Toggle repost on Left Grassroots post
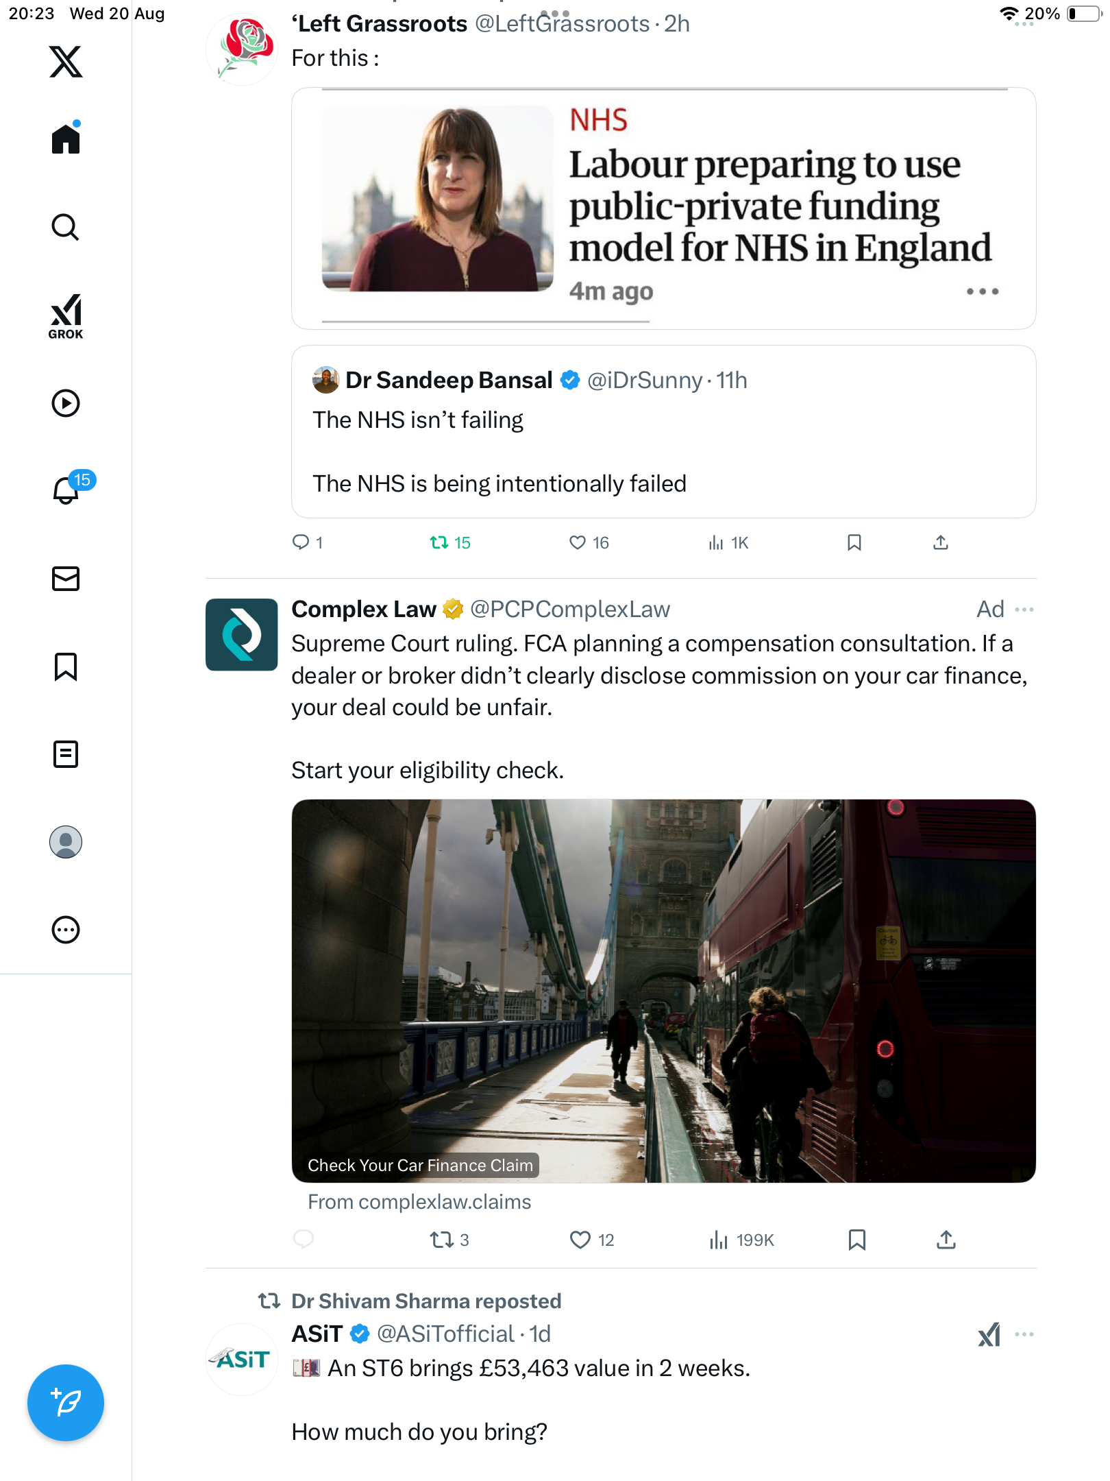Viewport: 1110px width, 1481px height. (439, 543)
